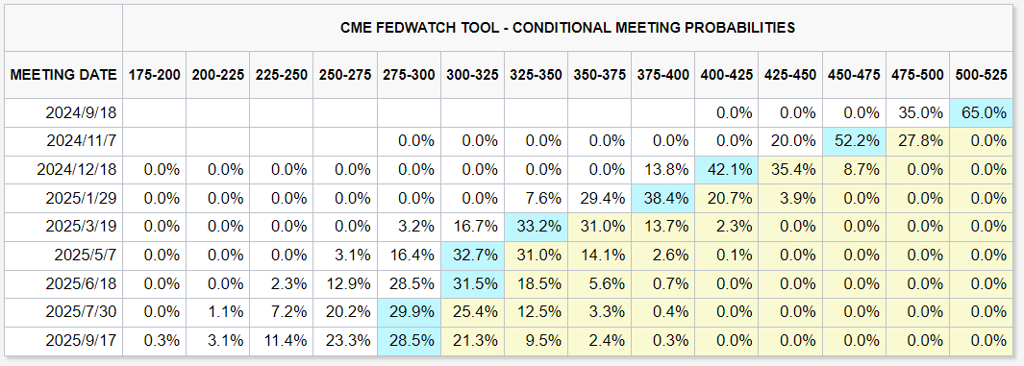Select the 350-375 rate range header
The width and height of the screenshot is (1024, 366).
click(x=599, y=75)
